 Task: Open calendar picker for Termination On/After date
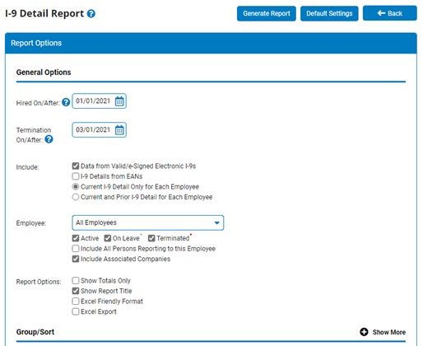pos(119,130)
